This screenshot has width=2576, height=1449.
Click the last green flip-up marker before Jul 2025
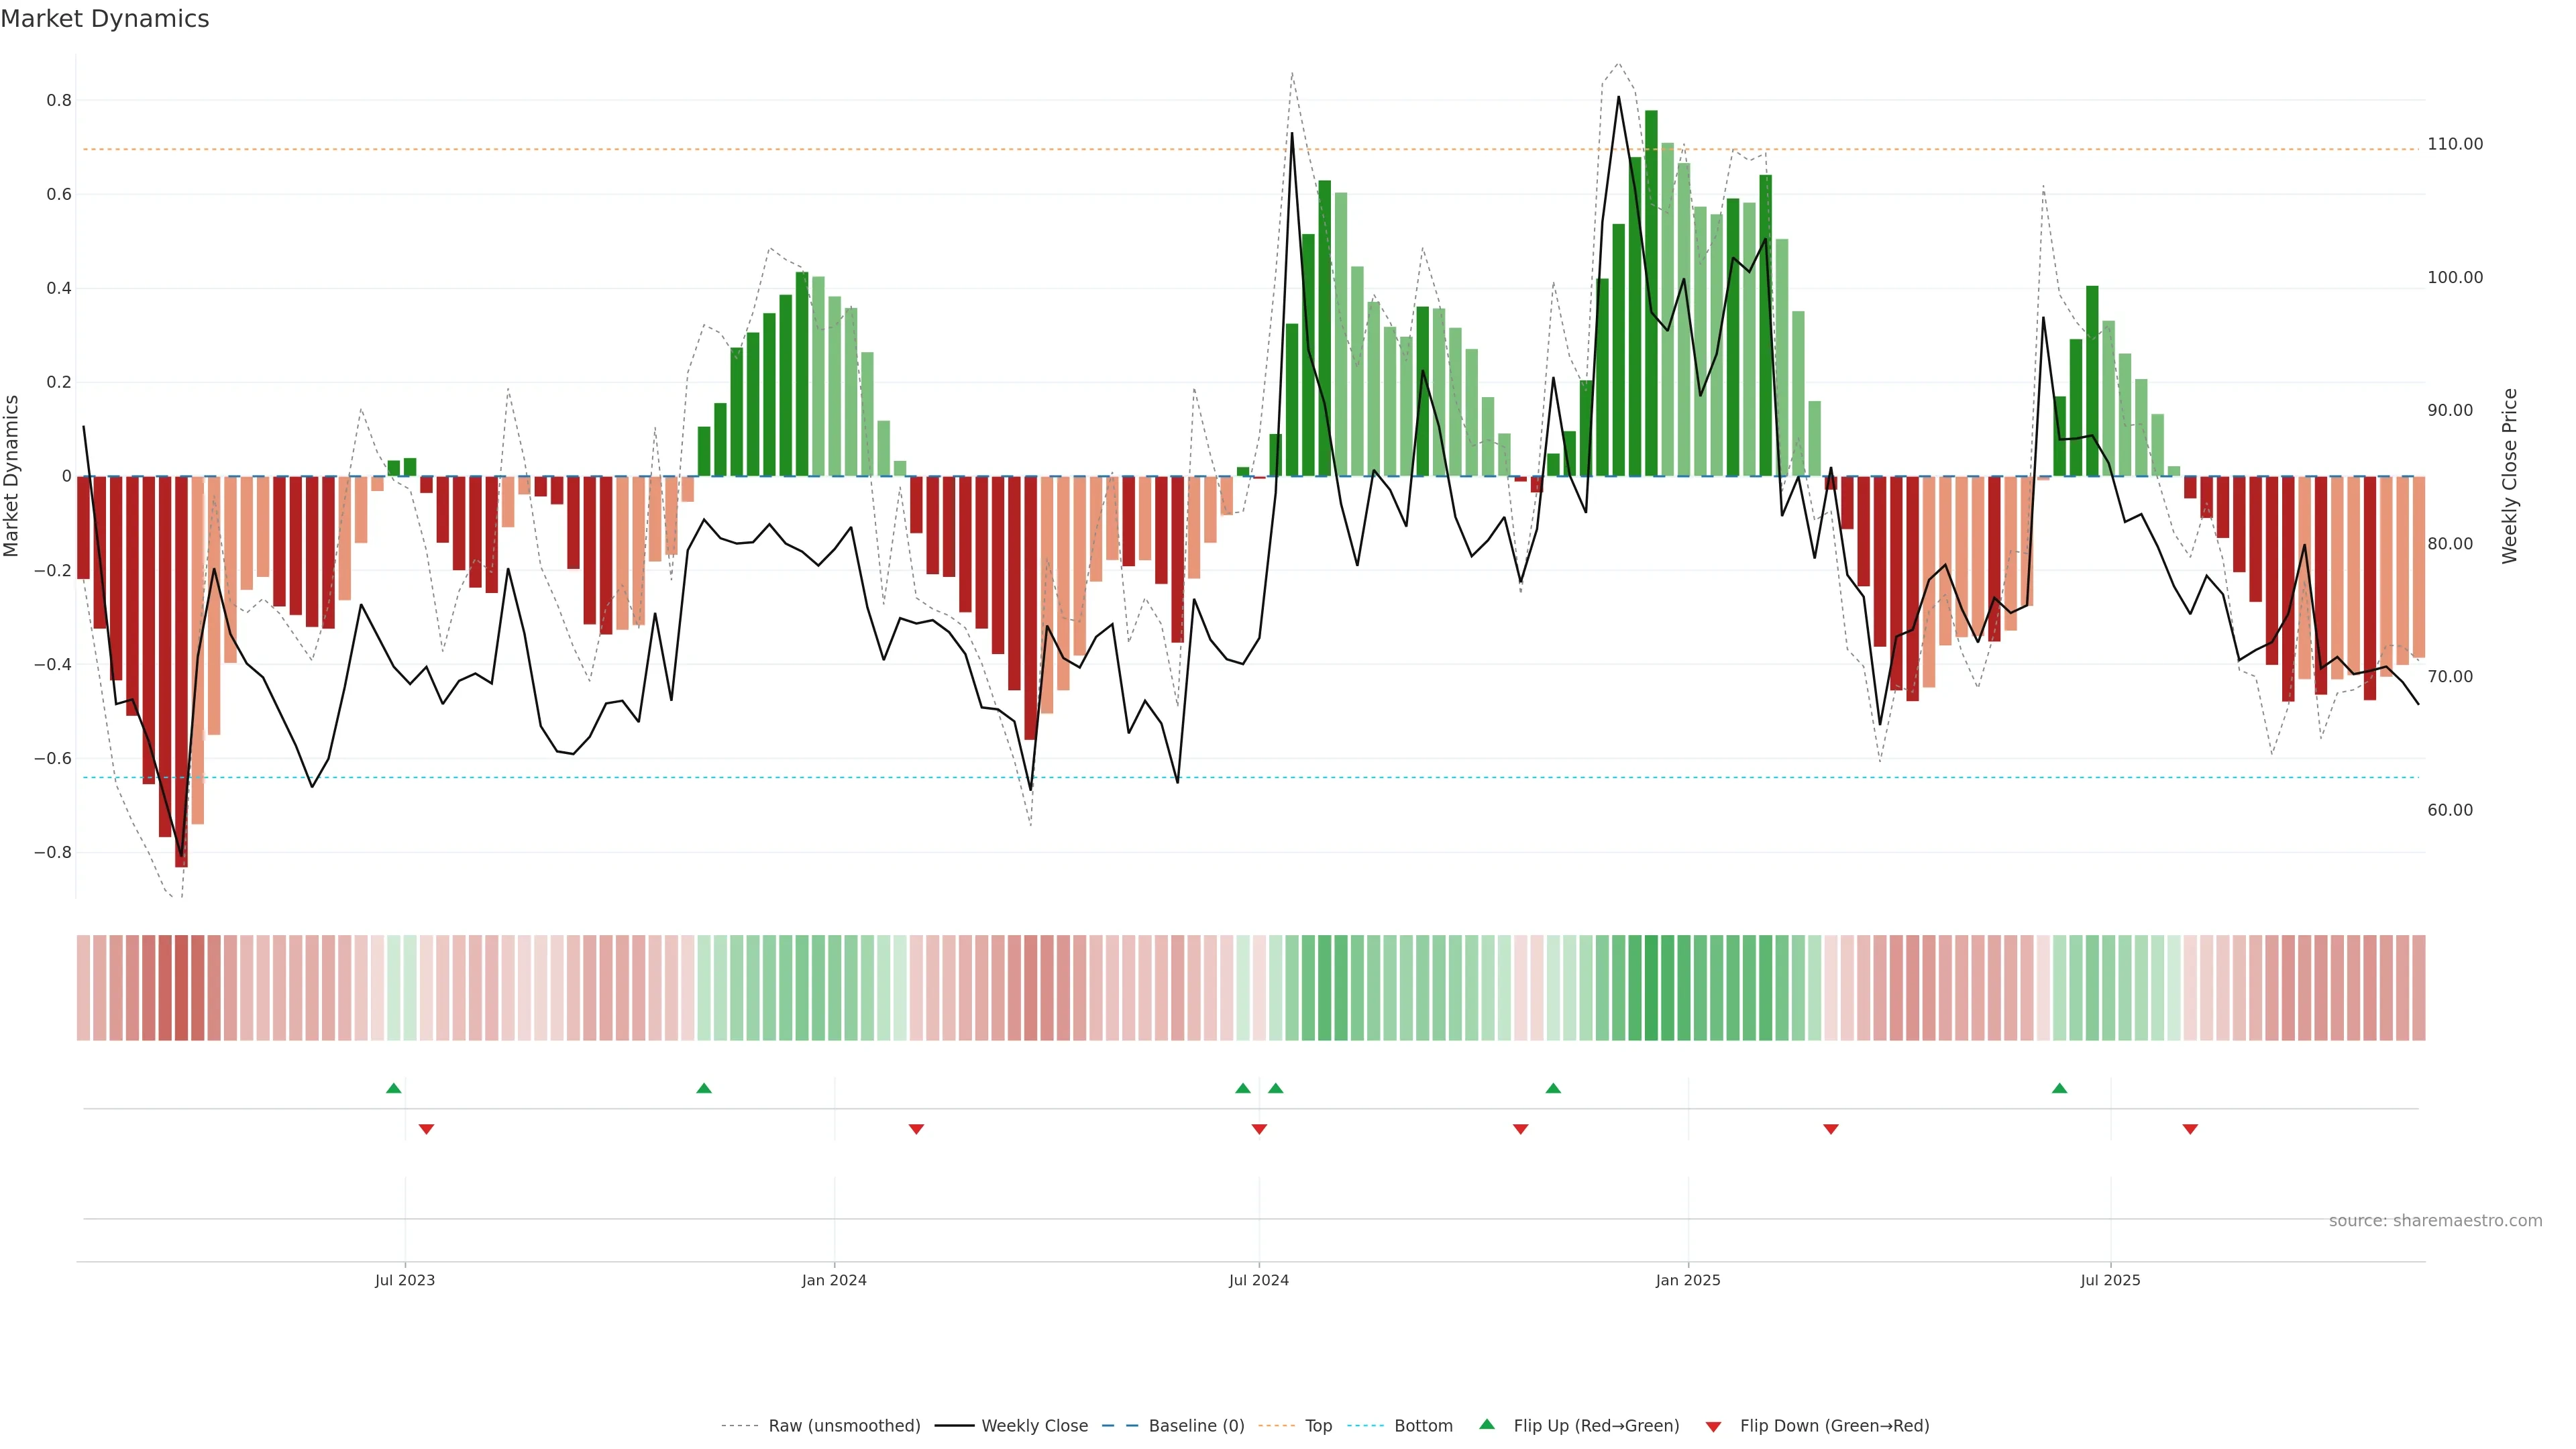click(2059, 1088)
